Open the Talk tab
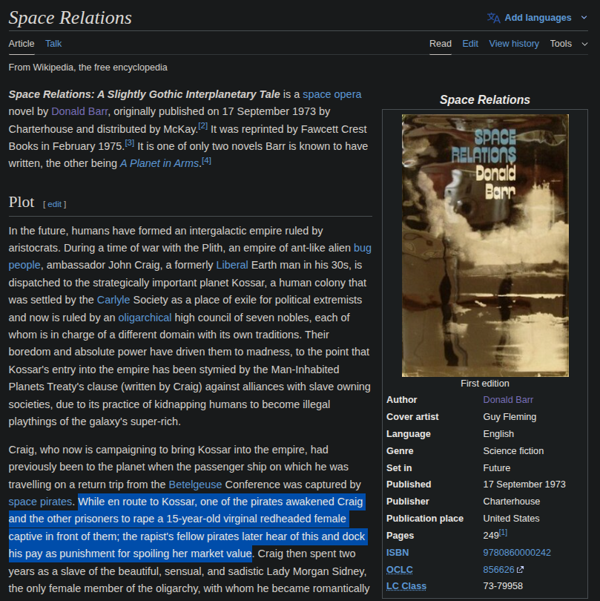Image resolution: width=600 pixels, height=601 pixels. point(53,44)
